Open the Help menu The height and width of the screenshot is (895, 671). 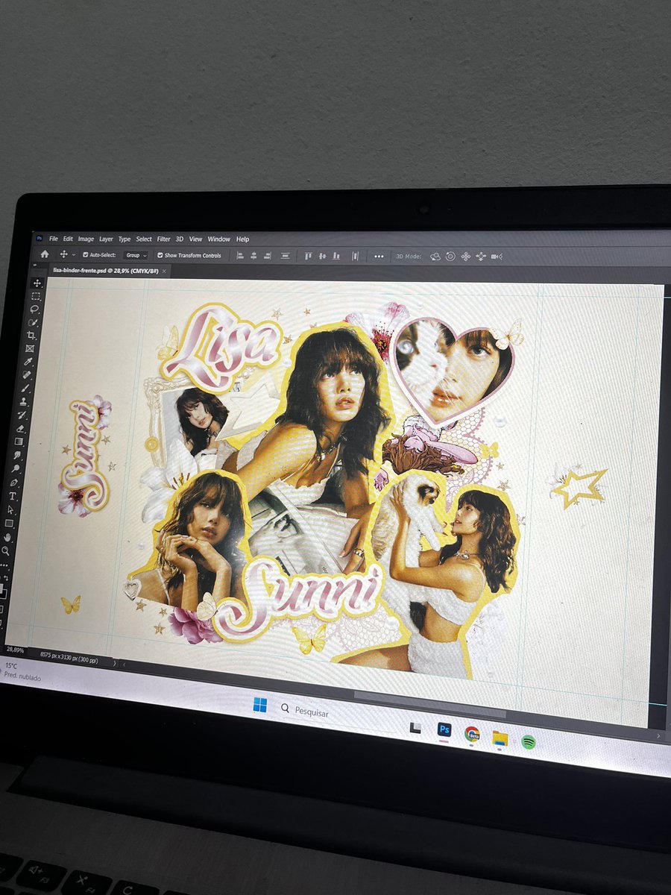coord(243,239)
